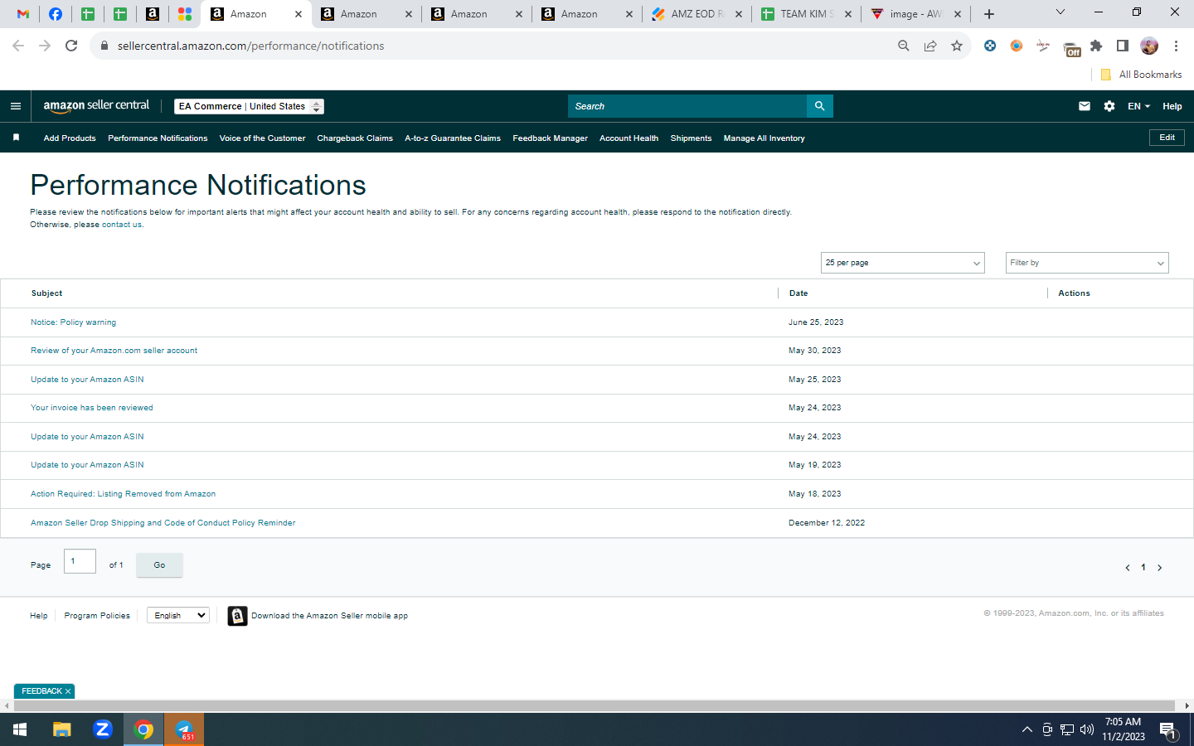Open 'Notice: Policy warning' notification
This screenshot has height=746, width=1194.
tap(73, 322)
